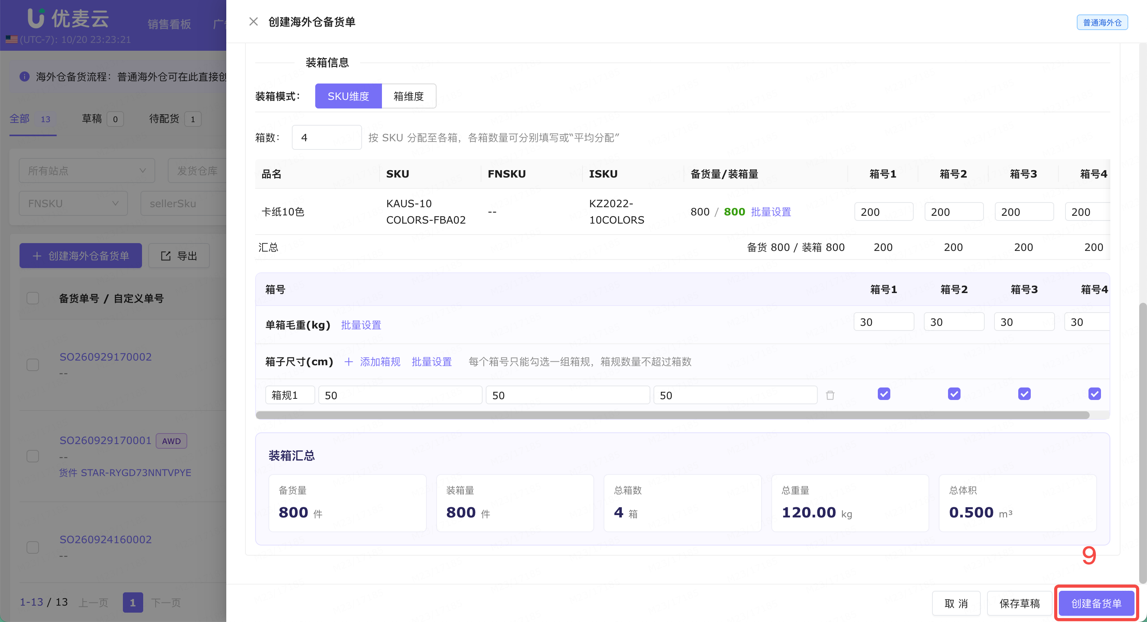Click 批量设置 for 单箱毛重(kg)
This screenshot has height=622, width=1147.
(x=361, y=325)
